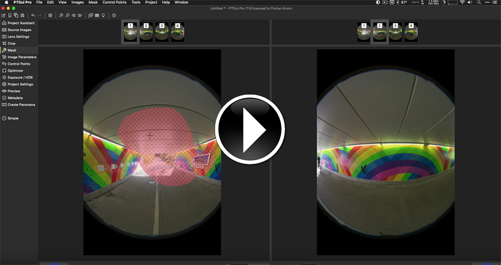Switch to the Crop tab
Viewport: 501px width, 265px height.
click(x=19, y=43)
